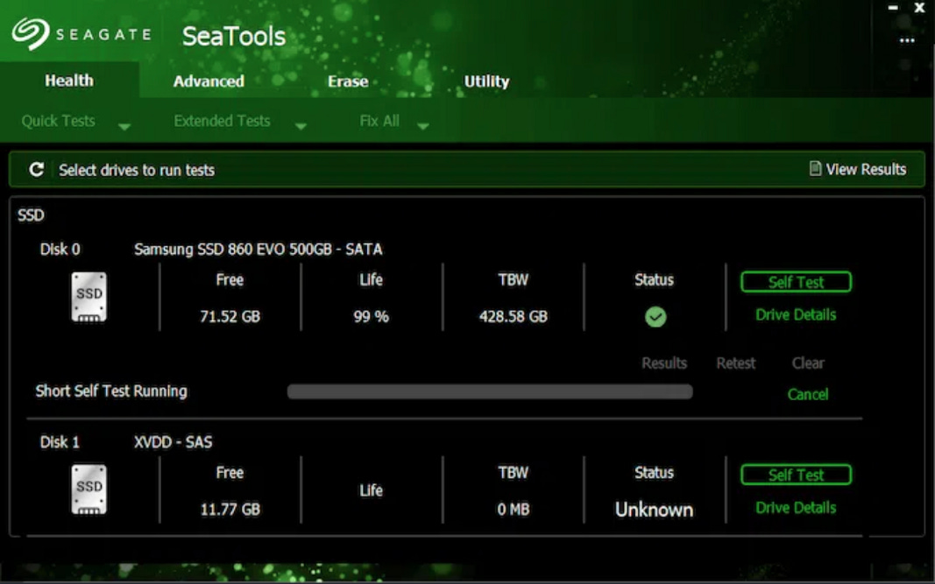Screen dimensions: 935x584
Task: Expand the Quick Tests dropdown arrow
Action: coord(124,126)
